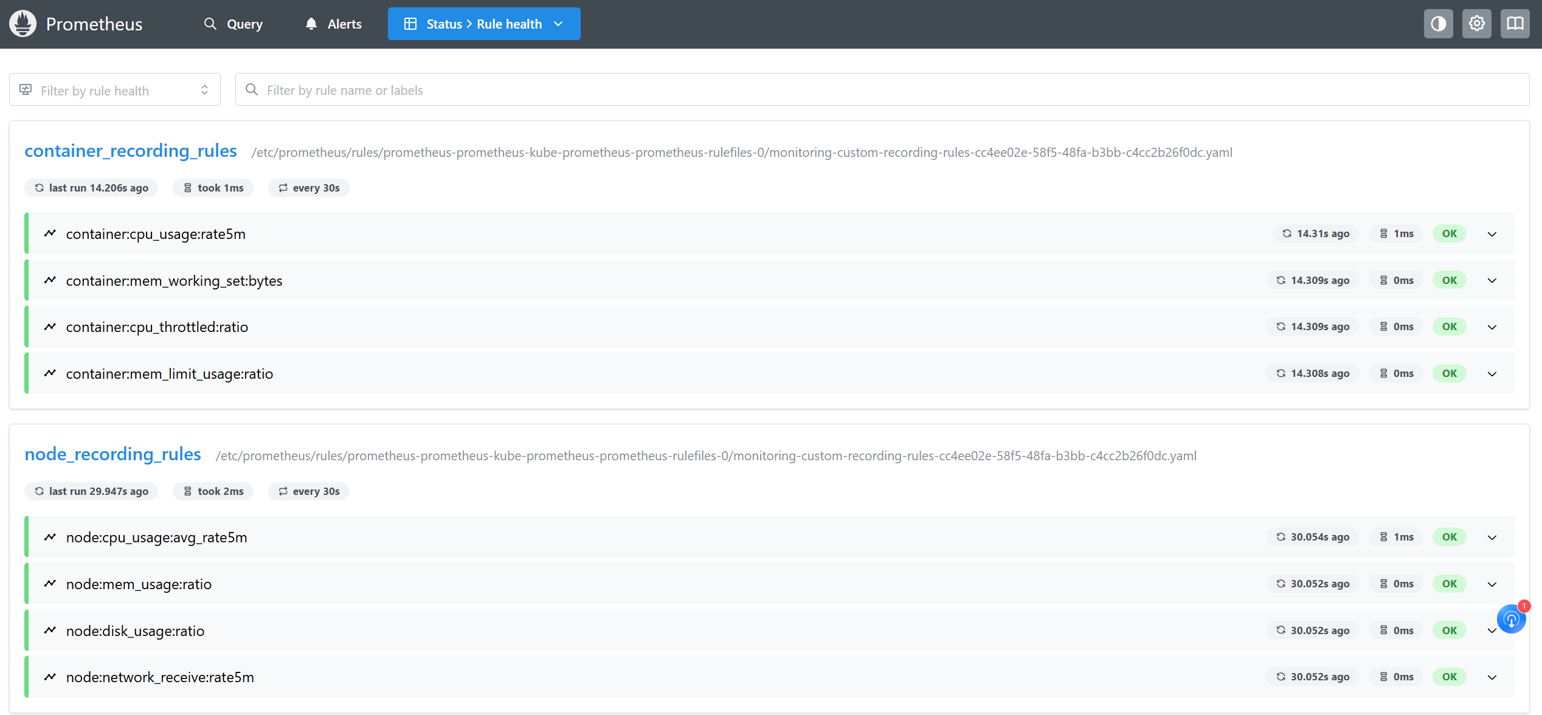Screen dimensions: 1542x715
Task: Click the node group's 'every 30s' badge
Action: (309, 491)
